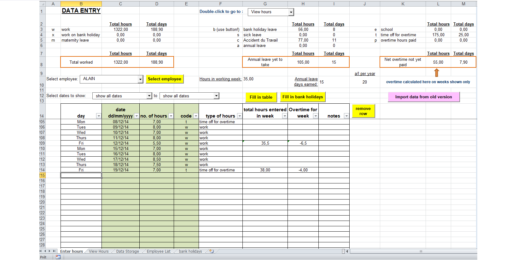Go to the first sheet tab arrow
529x260 pixels.
pyautogui.click(x=41, y=251)
